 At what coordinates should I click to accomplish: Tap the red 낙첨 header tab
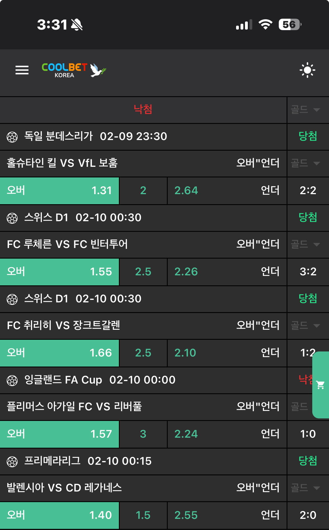(x=143, y=109)
